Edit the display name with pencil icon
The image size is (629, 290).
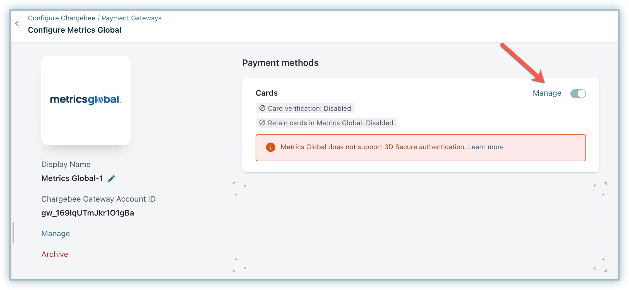click(x=111, y=179)
